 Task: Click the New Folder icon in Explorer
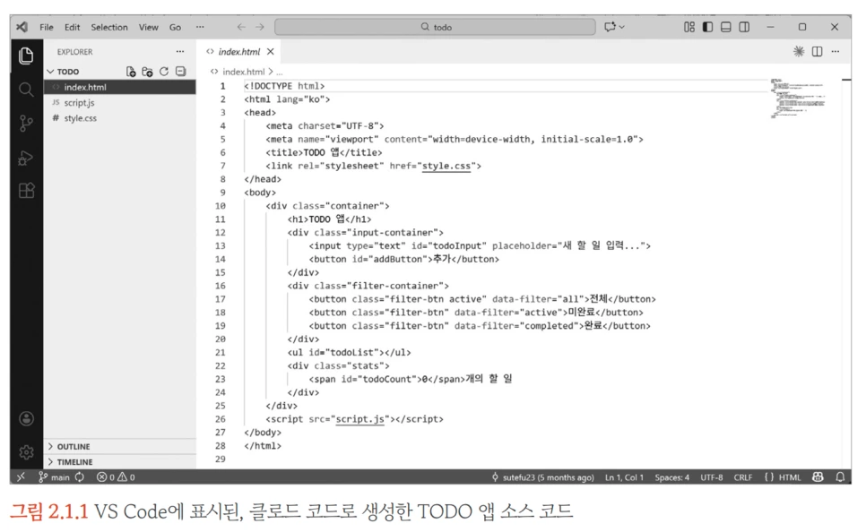(x=145, y=71)
